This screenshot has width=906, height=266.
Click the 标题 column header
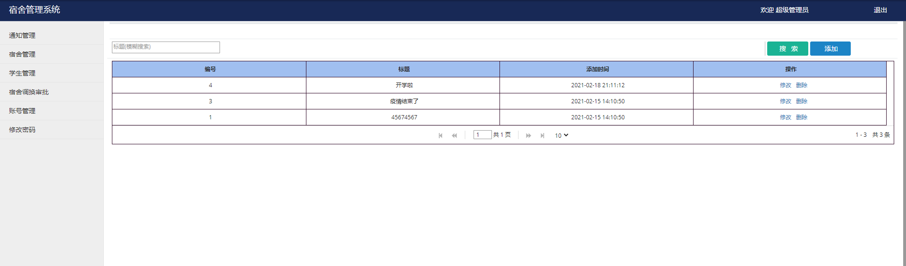coord(403,69)
